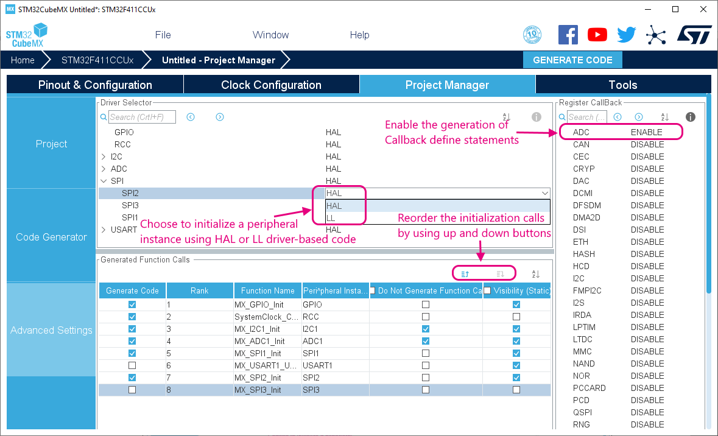Choose HAL in SPI2 driver dropdown list
Image resolution: width=718 pixels, height=436 pixels.
click(x=437, y=206)
